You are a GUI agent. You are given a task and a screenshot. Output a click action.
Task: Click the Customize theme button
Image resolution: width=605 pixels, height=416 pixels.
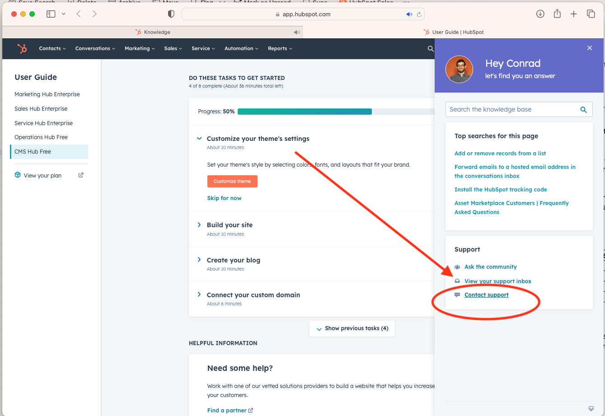pyautogui.click(x=232, y=181)
